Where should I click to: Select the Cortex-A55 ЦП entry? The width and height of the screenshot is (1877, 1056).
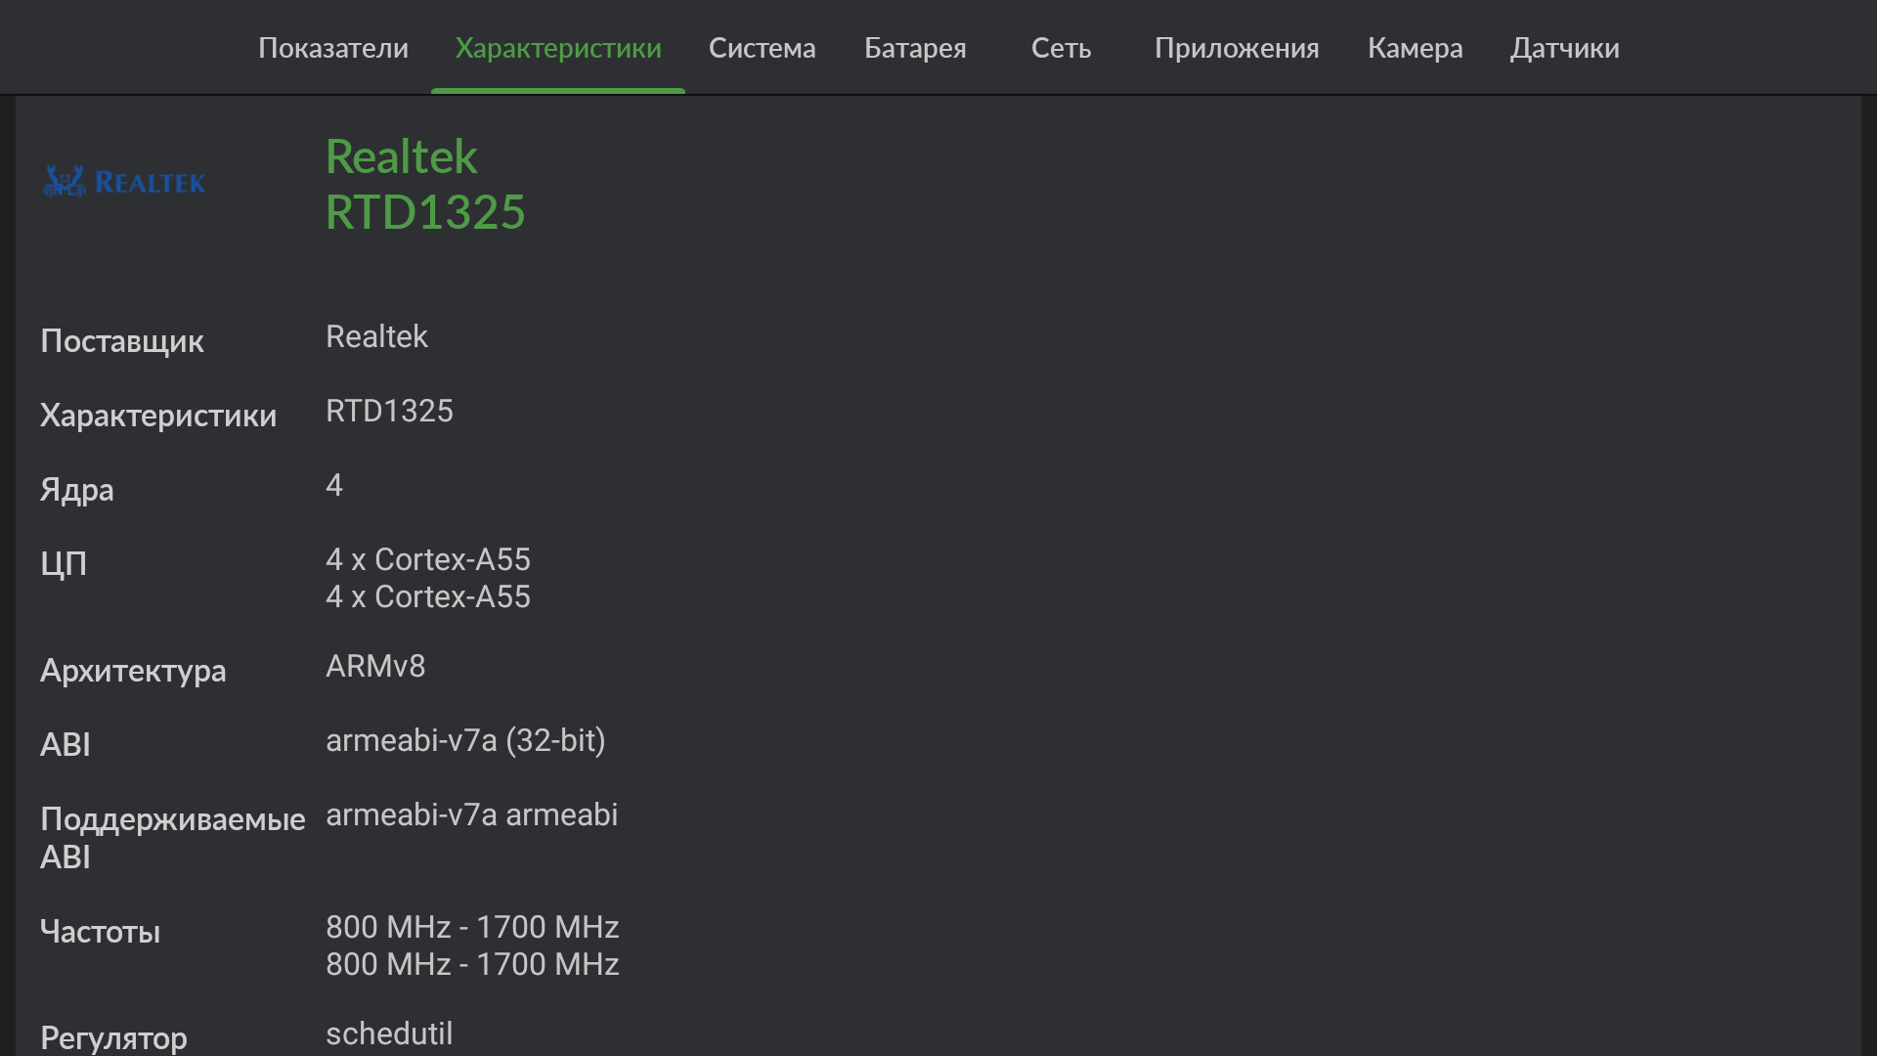[428, 560]
